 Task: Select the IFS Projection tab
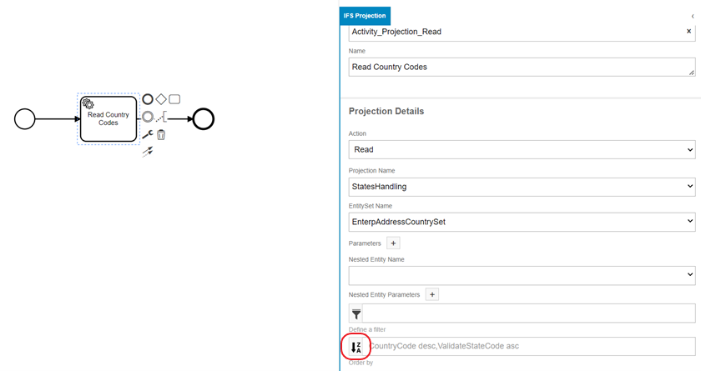tap(365, 16)
